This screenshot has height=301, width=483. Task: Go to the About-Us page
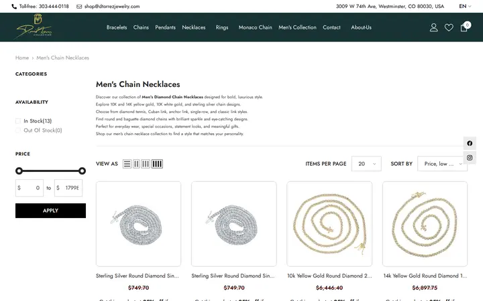[x=362, y=27]
